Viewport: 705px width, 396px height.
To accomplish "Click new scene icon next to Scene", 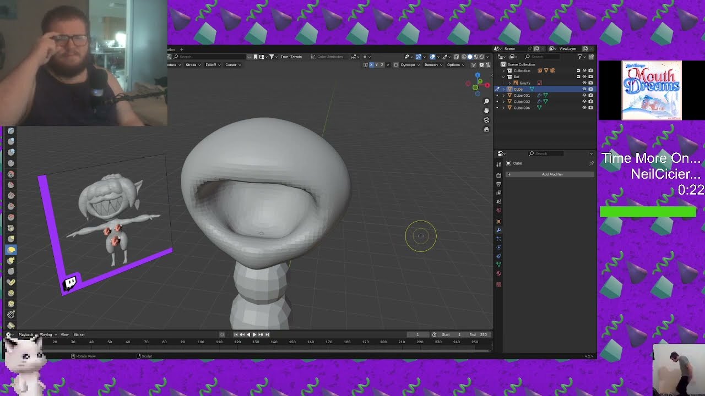I will point(536,49).
